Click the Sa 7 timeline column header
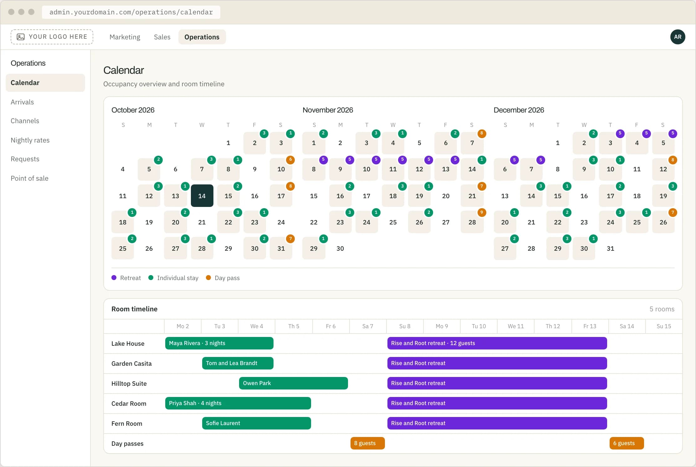 [x=368, y=326]
